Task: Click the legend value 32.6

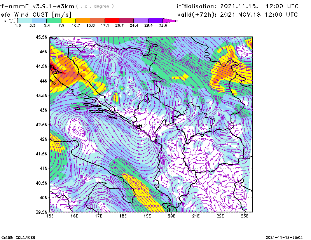Action: (x=163, y=25)
